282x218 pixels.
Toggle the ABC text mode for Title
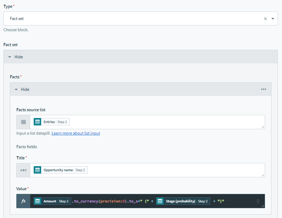point(23,170)
